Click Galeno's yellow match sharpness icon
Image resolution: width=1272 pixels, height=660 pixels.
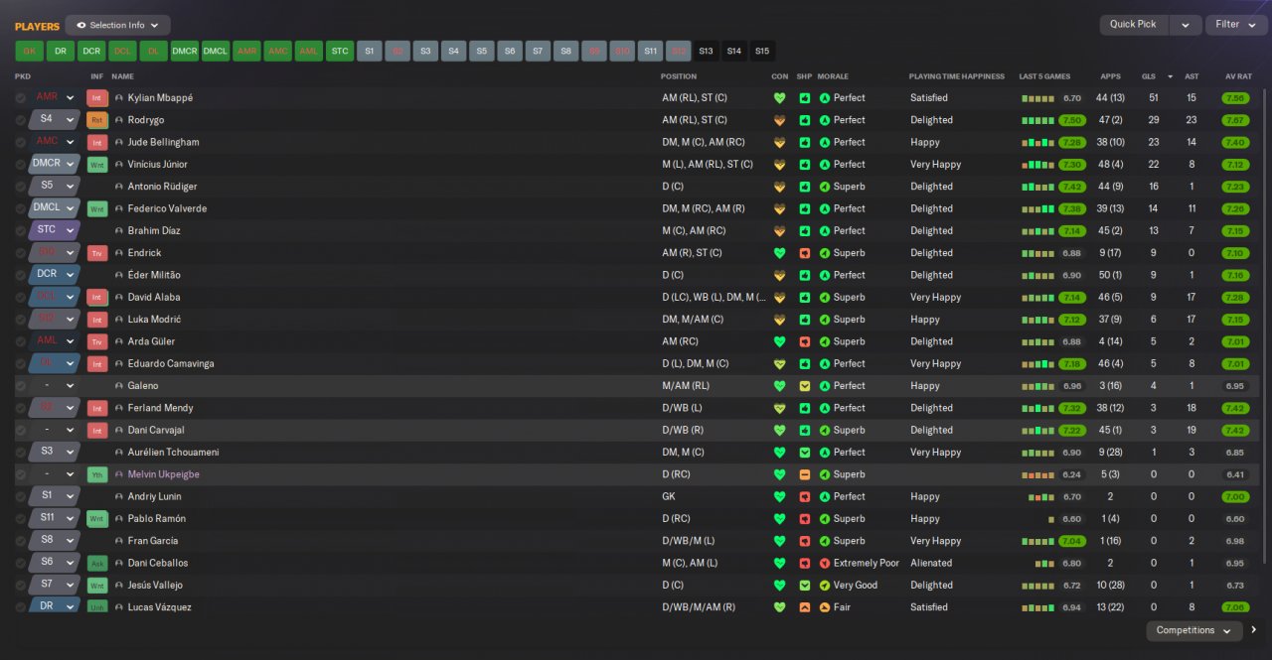point(805,386)
